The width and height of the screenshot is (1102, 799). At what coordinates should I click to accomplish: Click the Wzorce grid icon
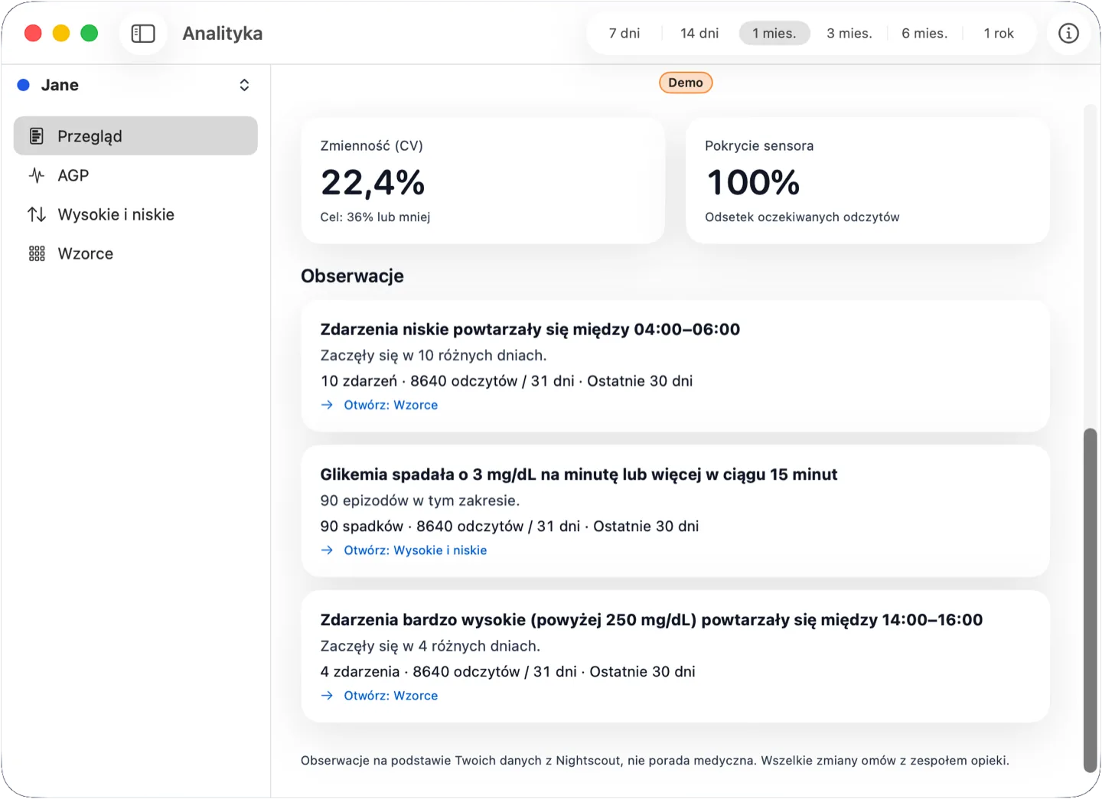pyautogui.click(x=37, y=253)
